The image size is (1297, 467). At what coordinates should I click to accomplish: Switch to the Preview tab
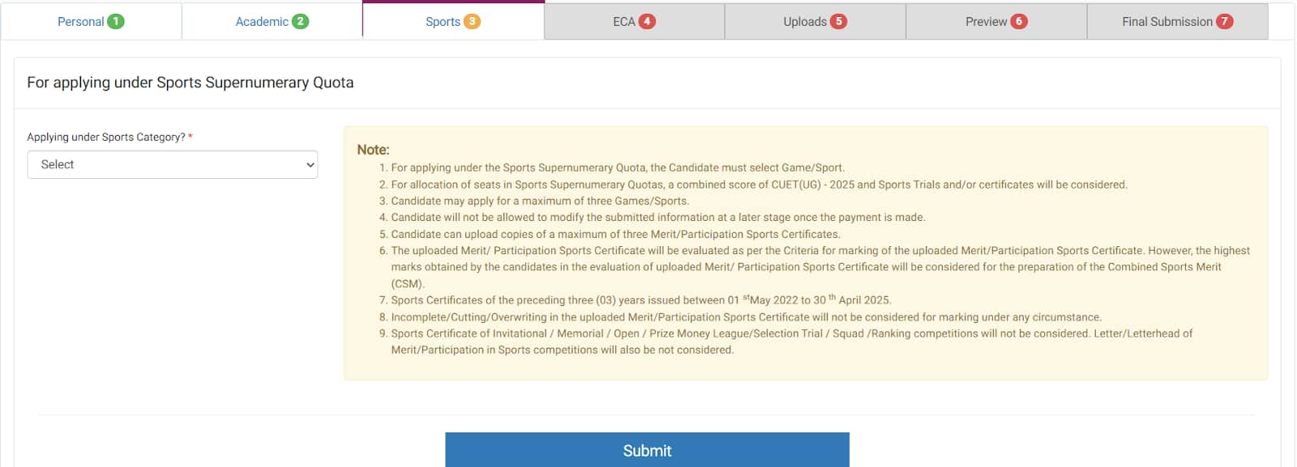click(996, 22)
